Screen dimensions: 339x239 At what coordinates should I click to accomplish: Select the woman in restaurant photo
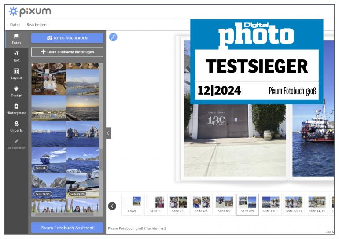(48, 82)
